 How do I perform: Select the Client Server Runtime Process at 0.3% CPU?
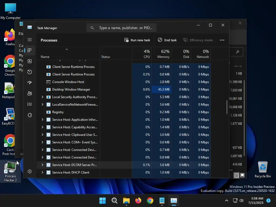(124, 74)
